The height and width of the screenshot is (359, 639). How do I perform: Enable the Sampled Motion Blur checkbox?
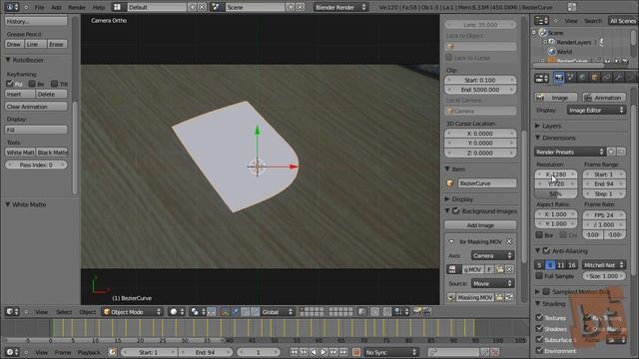[x=546, y=291]
